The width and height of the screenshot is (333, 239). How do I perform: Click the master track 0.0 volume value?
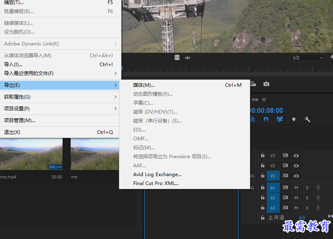[x=302, y=218]
